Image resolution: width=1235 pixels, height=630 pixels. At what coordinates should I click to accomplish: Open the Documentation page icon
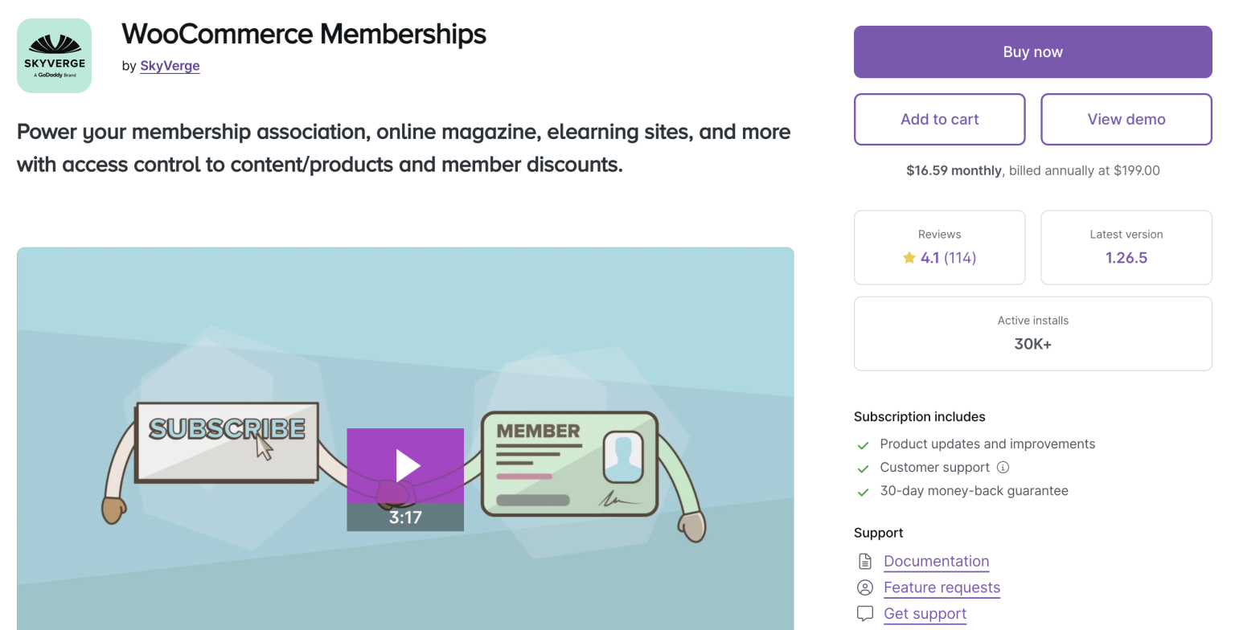[x=865, y=561]
